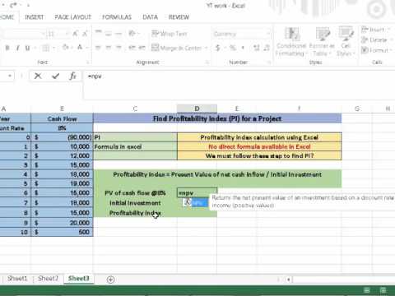The width and height of the screenshot is (395, 296).
Task: Open the Font Color dropdown arrow
Action: point(86,48)
